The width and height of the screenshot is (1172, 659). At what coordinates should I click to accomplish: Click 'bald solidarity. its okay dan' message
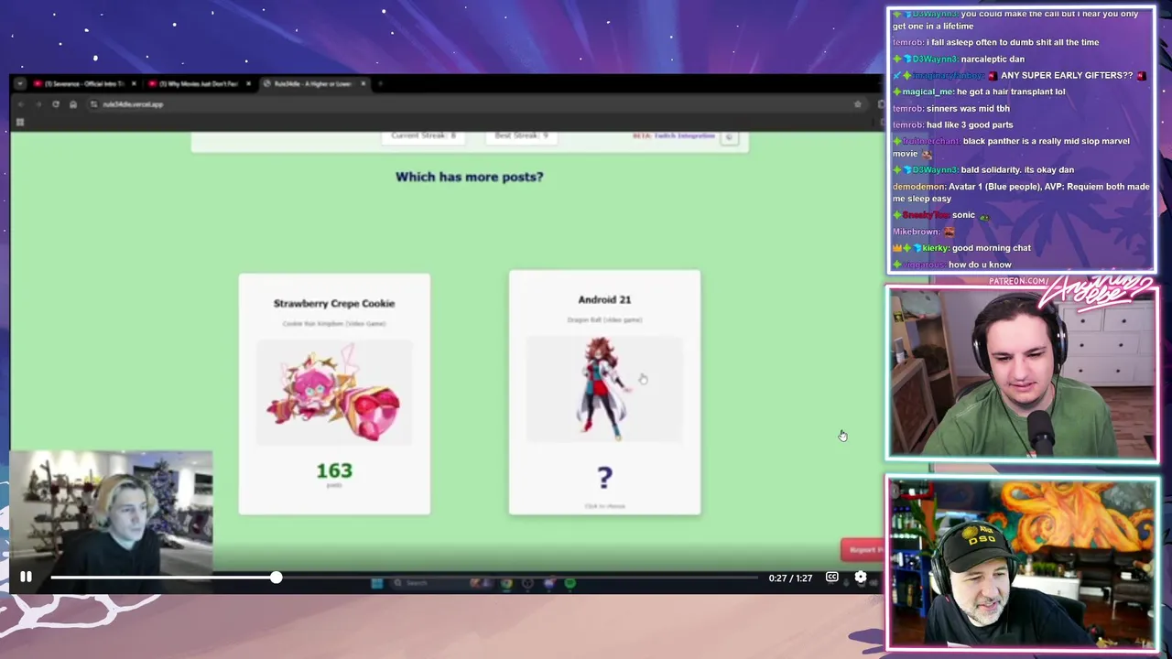[x=983, y=169]
